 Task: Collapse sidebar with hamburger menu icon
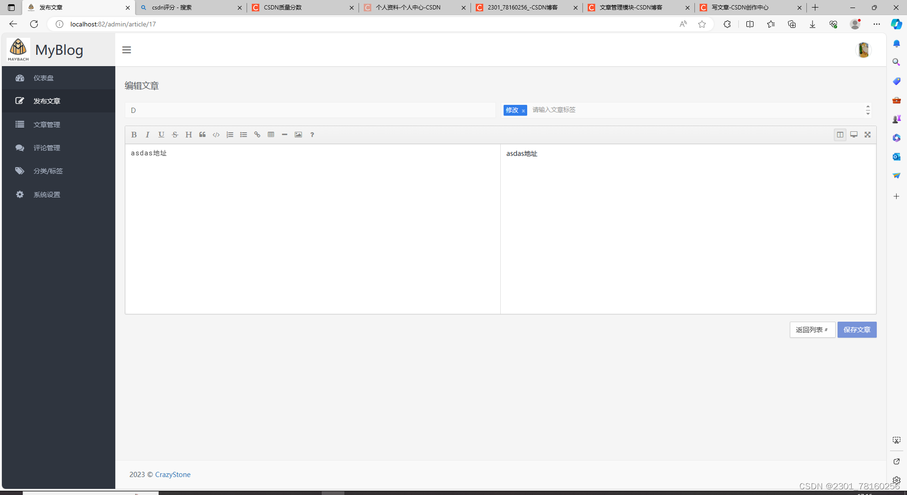click(x=127, y=50)
